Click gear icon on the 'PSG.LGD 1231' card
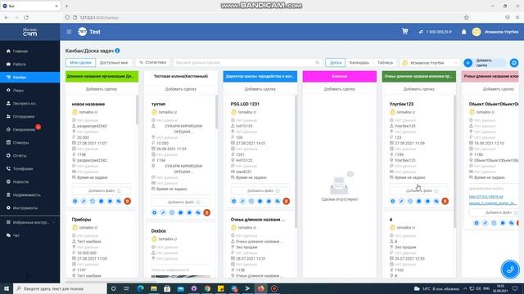The image size is (524, 294). pos(233,201)
